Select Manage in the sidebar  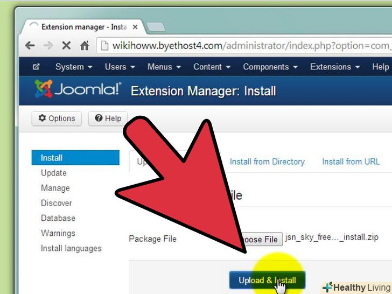pos(55,188)
